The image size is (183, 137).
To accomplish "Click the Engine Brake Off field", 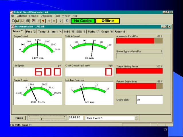I will click(149, 100).
